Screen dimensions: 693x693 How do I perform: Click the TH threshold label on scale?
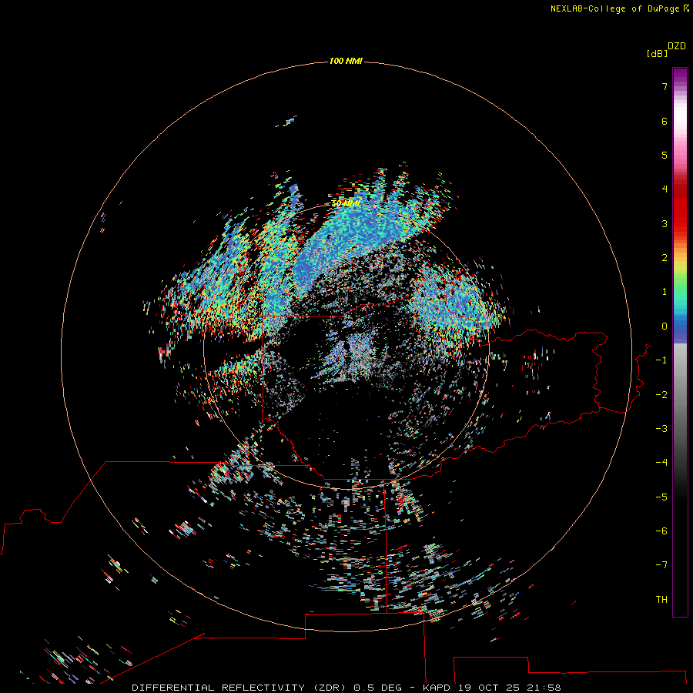[x=661, y=600]
